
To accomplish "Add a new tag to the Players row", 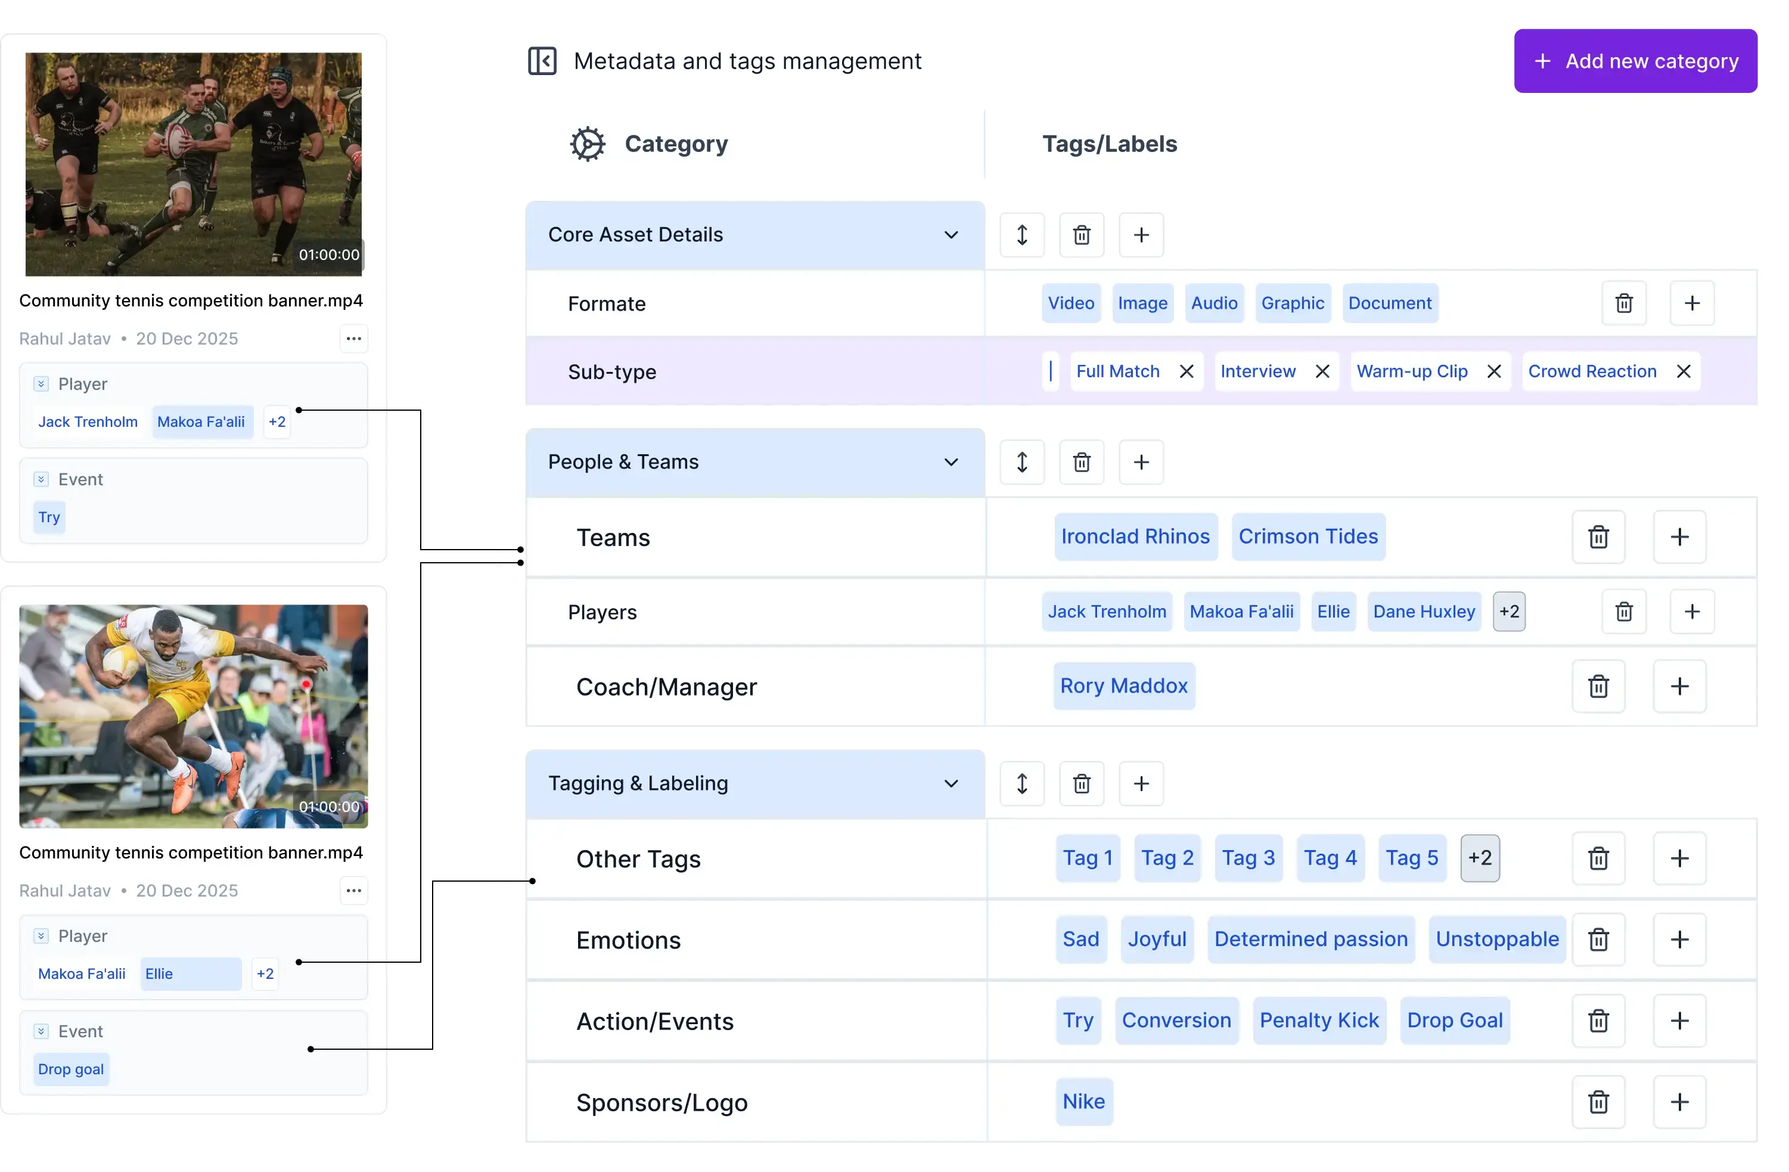I will (x=1691, y=611).
